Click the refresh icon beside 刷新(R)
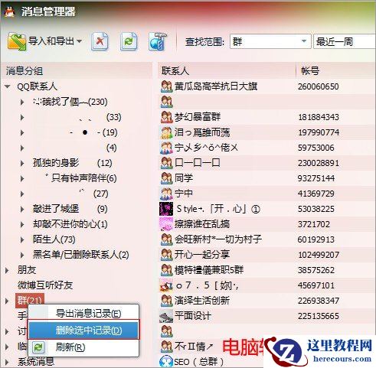Viewport: 376px width, 368px height. click(x=38, y=347)
